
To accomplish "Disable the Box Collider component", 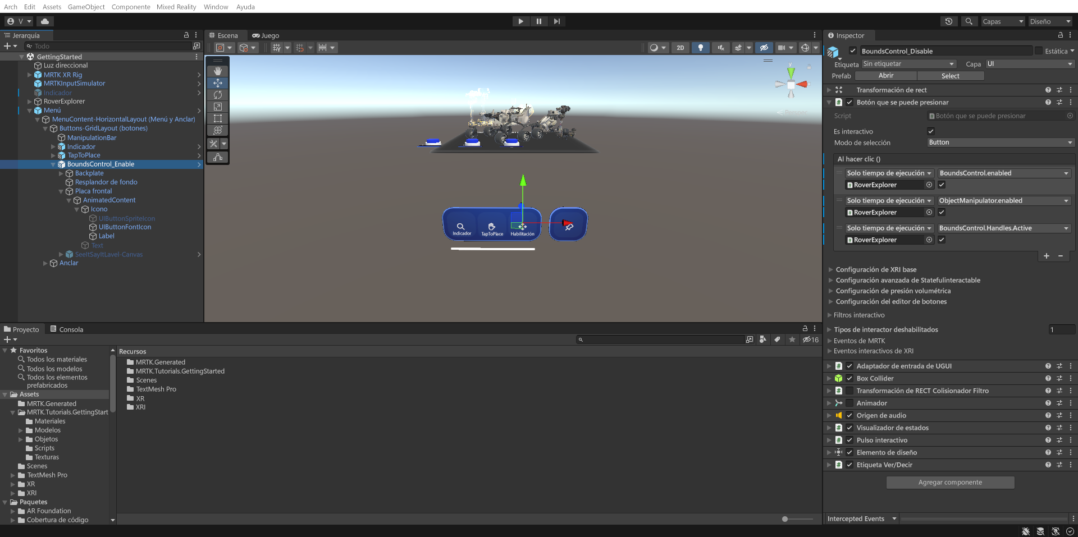I will pyautogui.click(x=849, y=378).
